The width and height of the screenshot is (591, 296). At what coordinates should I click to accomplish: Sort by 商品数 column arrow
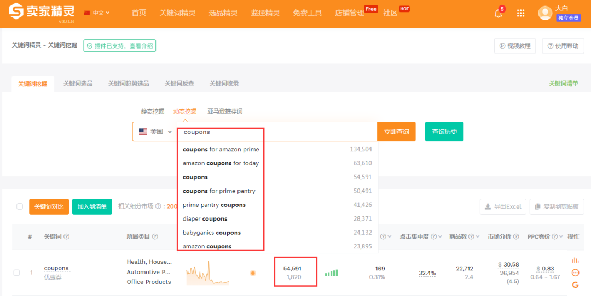click(x=478, y=236)
